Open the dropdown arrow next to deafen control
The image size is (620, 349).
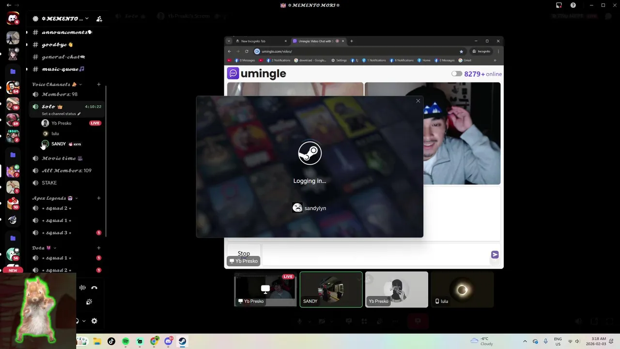click(83, 321)
